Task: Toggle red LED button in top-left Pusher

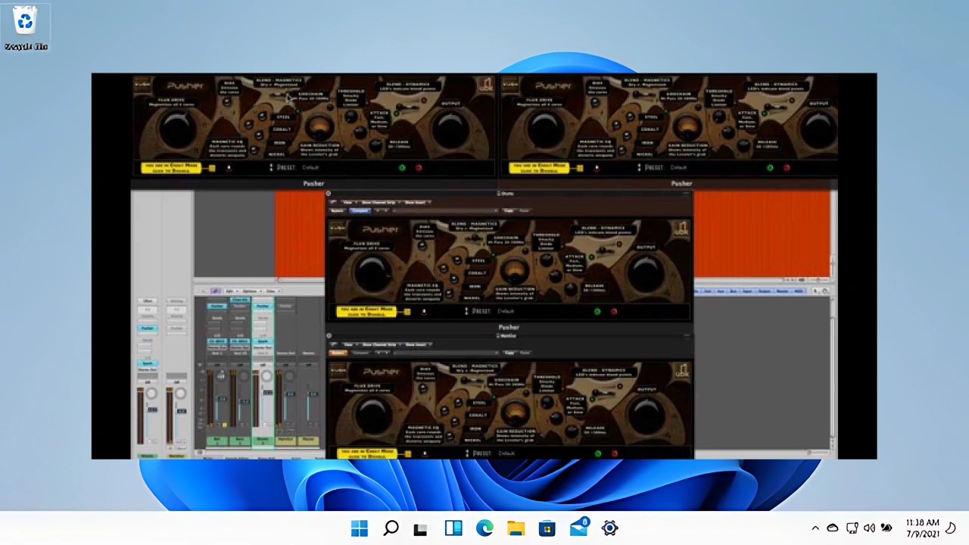Action: (419, 167)
